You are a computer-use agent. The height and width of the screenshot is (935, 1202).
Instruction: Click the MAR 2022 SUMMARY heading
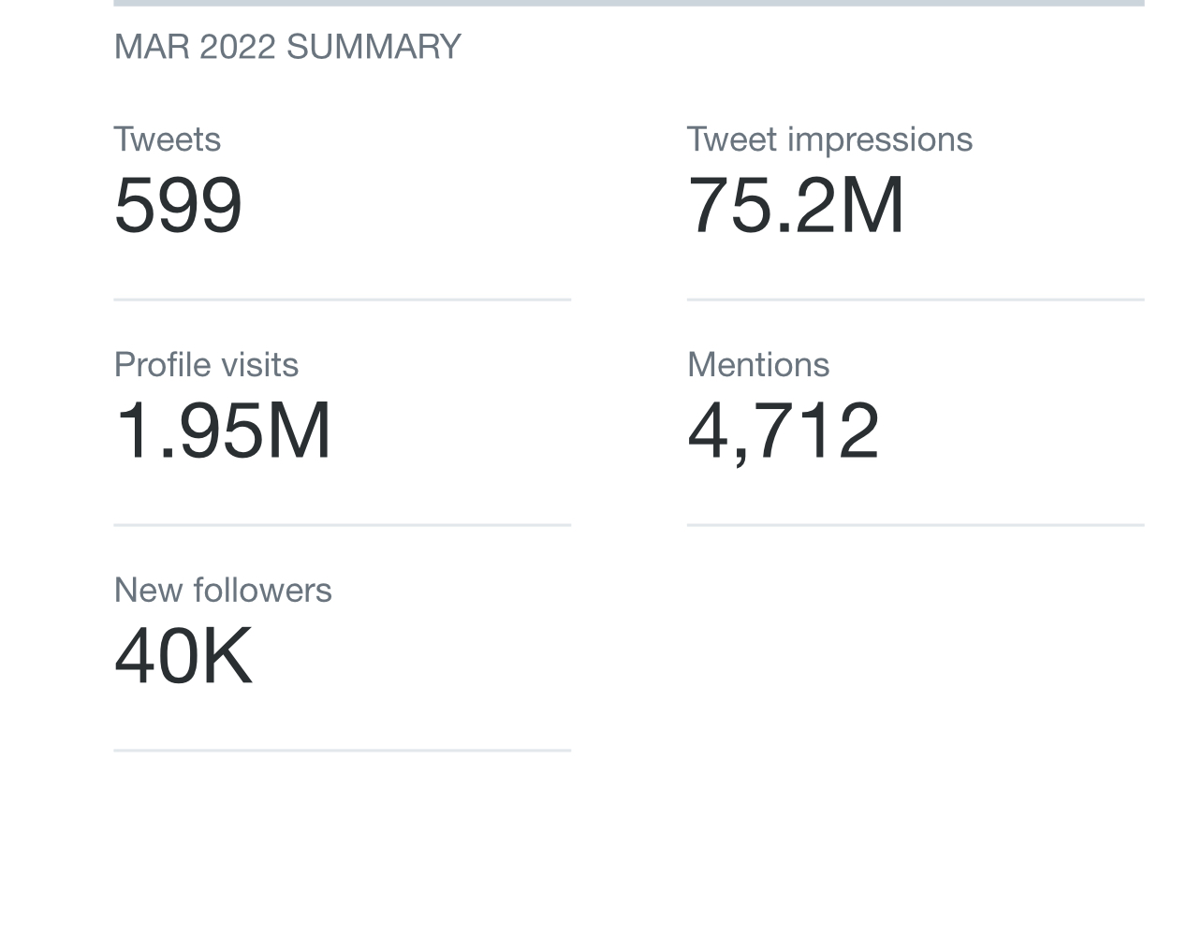286,47
